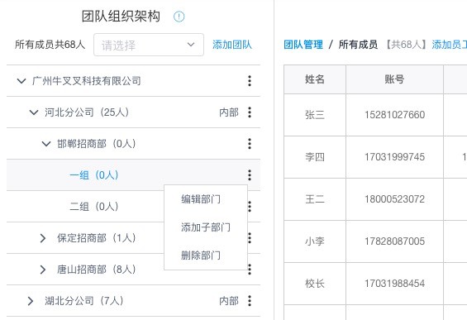
Task: Open three-dot menu for 河北分公司
Action: (x=250, y=112)
